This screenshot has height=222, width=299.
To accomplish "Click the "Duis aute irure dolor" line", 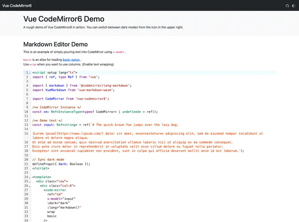I will click(128, 147).
